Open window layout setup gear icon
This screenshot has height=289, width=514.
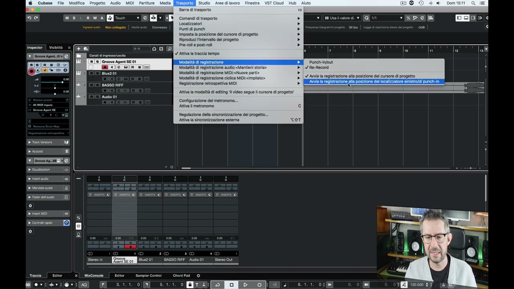tap(480, 18)
